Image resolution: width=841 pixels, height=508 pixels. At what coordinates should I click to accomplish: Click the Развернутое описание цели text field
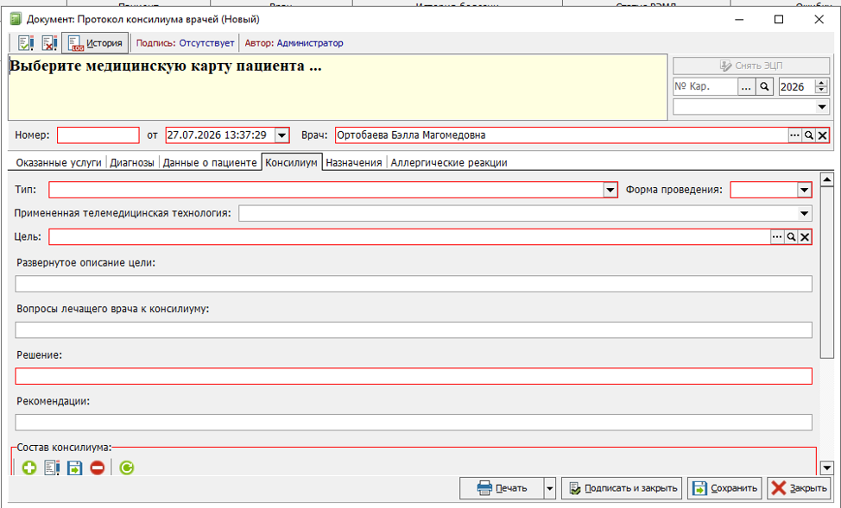click(x=414, y=284)
